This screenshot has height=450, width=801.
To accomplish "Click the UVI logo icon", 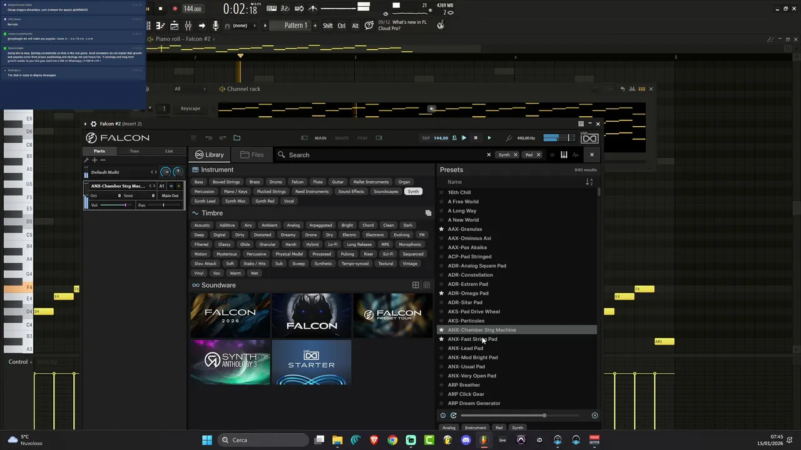I will click(x=589, y=137).
